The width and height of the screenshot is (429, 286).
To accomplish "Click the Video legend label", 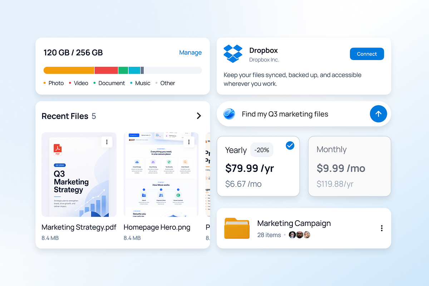I will click(81, 83).
